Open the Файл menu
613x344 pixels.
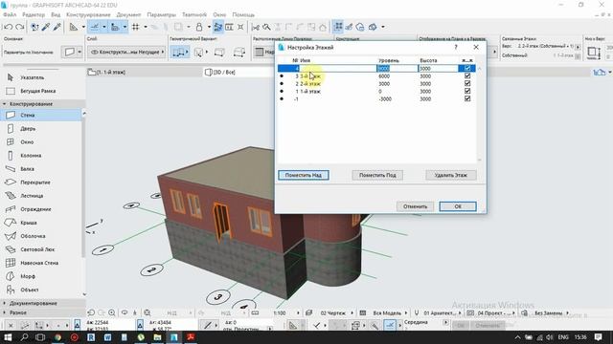click(10, 14)
